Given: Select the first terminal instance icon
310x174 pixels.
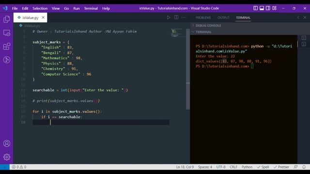Looking at the screenshot, I should (x=304, y=38).
